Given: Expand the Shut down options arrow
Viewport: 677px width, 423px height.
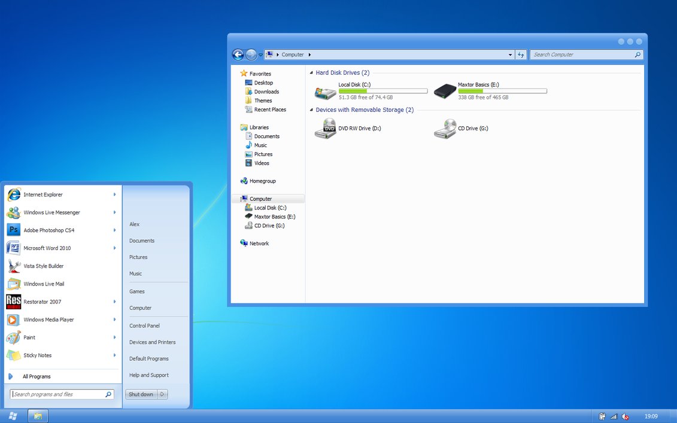Looking at the screenshot, I should (162, 394).
